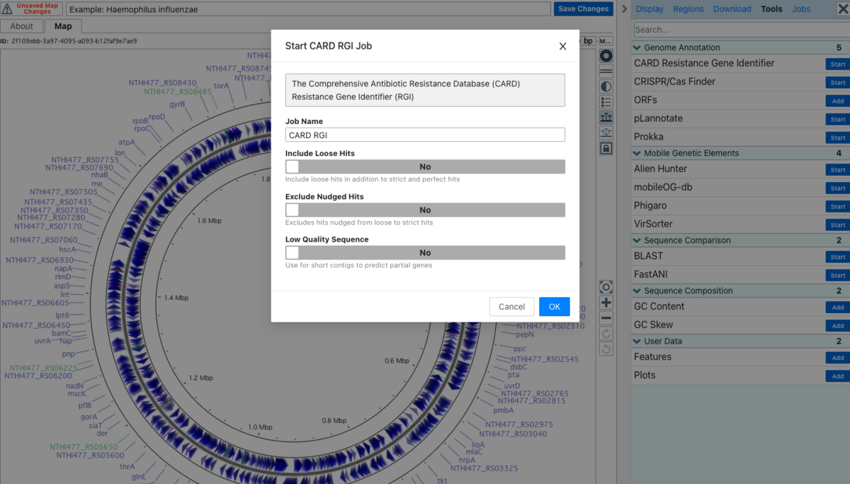Click gene label torA on map
Screen dimensions: 850x484
tap(222, 85)
